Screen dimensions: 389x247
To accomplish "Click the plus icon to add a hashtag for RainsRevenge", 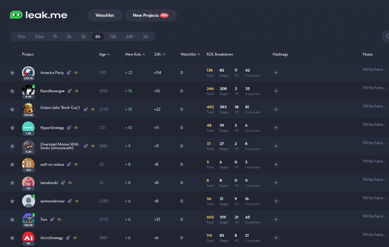I will click(x=276, y=91).
